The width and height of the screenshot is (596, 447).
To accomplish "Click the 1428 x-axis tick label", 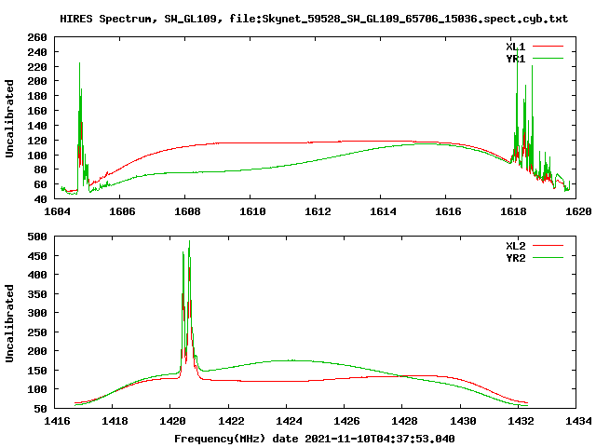I will click(405, 421).
